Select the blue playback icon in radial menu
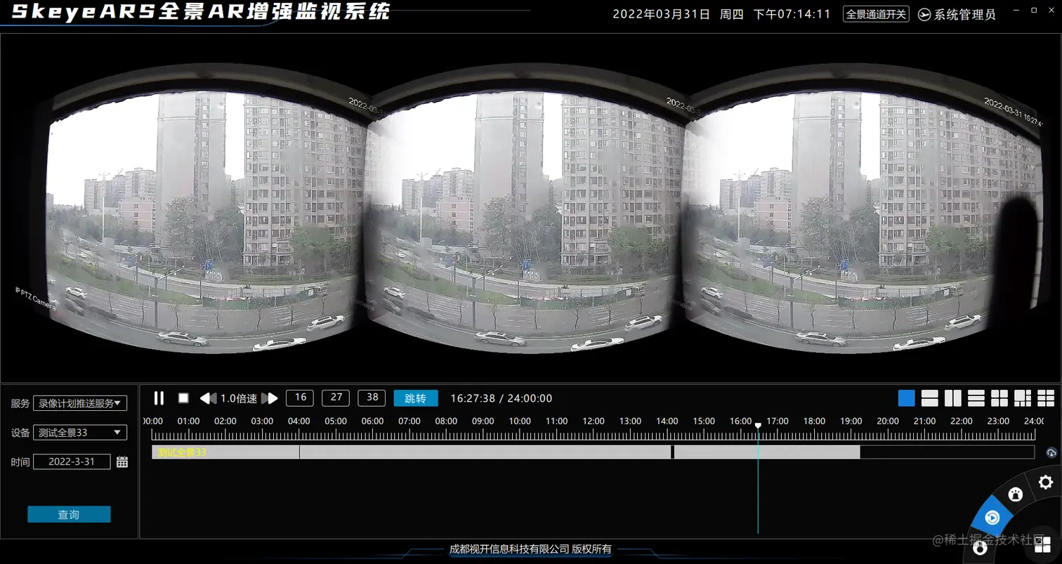Image resolution: width=1062 pixels, height=564 pixels. [x=992, y=518]
